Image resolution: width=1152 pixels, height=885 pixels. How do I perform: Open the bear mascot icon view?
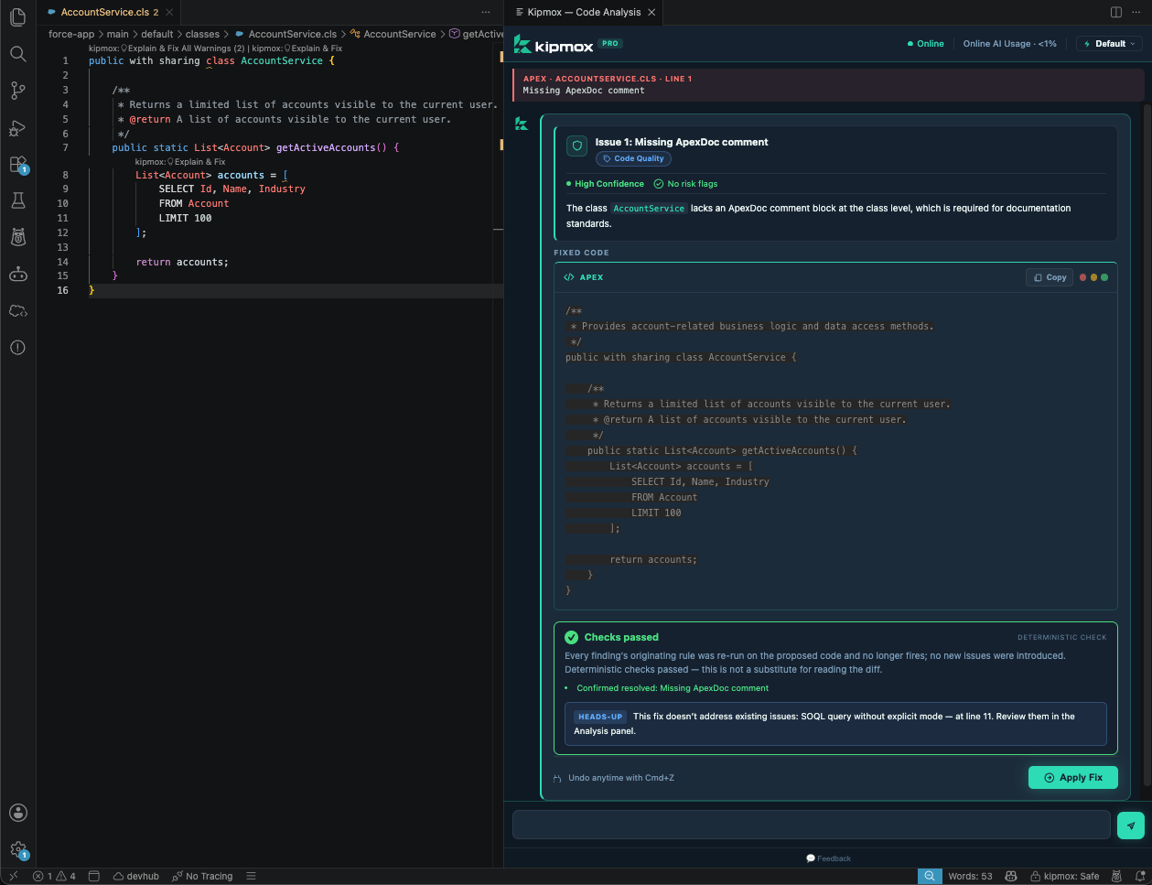(17, 237)
